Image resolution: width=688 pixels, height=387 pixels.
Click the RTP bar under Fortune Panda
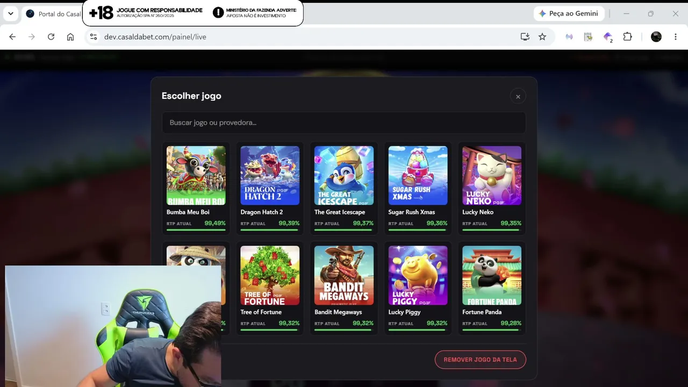492,330
